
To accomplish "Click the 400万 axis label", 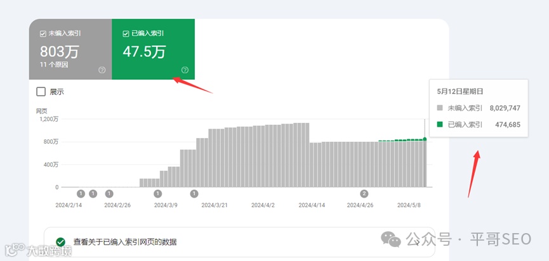I will click(x=51, y=165).
